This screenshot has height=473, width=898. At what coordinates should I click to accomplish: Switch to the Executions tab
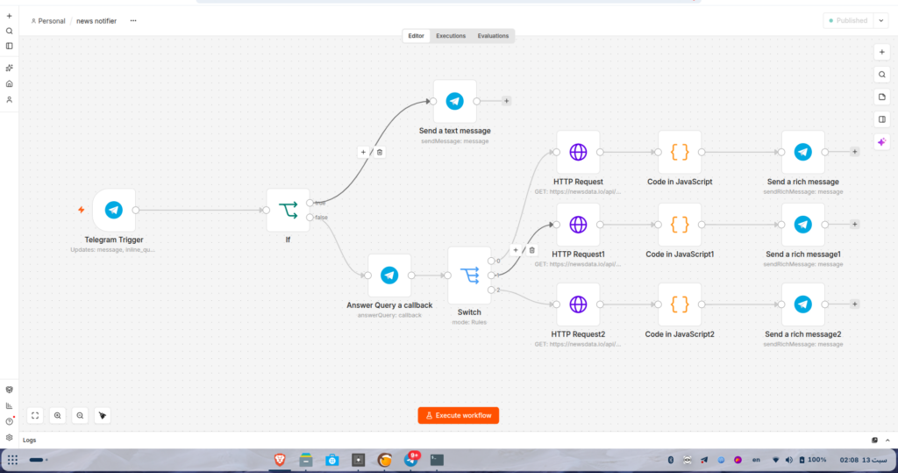coord(451,36)
